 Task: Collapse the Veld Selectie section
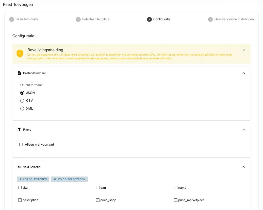(243, 167)
